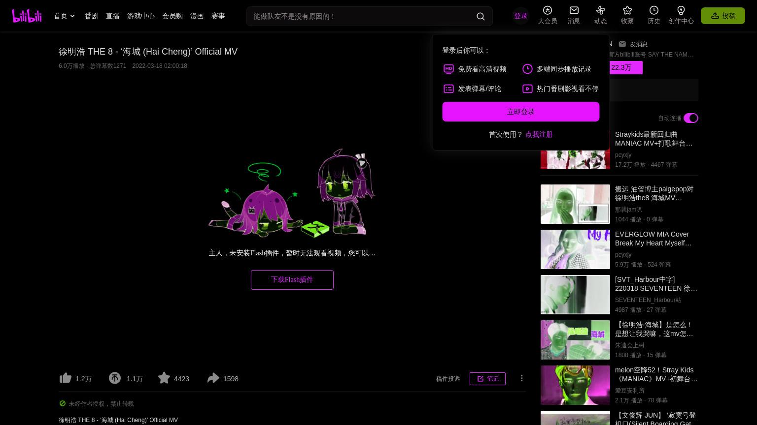Click the 投稿 upload button
757x425 pixels.
point(723,16)
